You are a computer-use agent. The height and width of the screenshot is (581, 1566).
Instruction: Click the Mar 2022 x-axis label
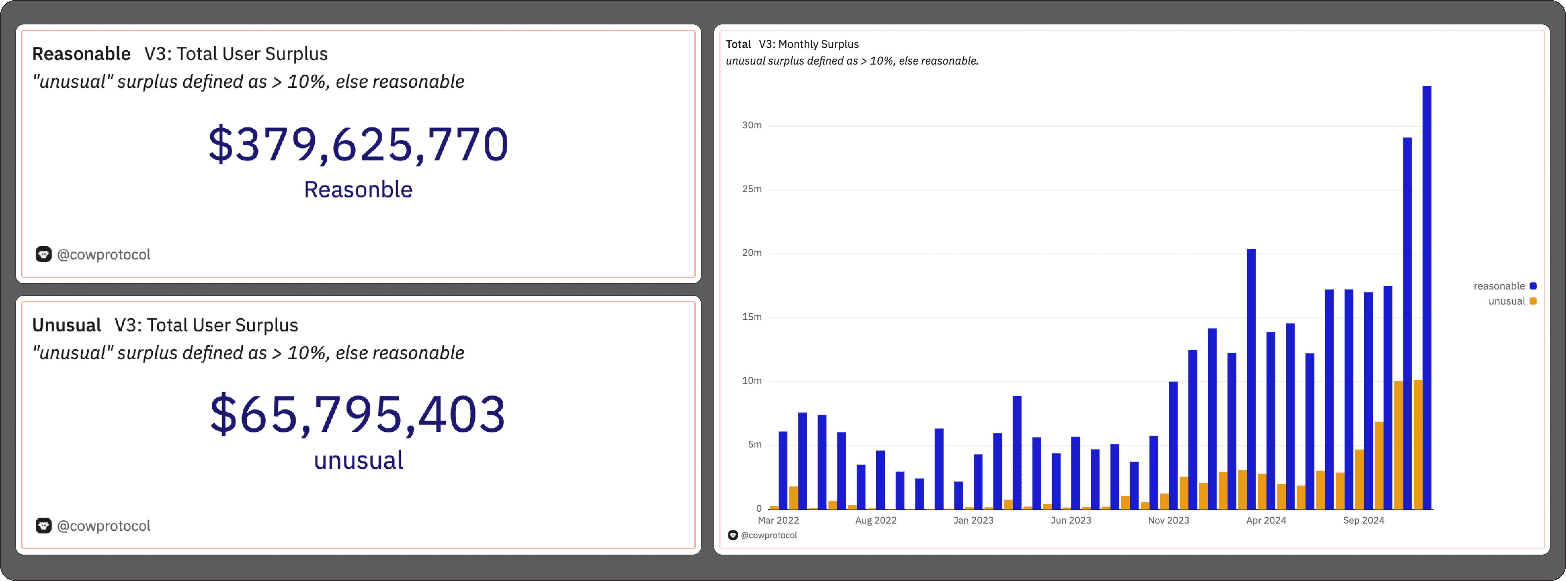(778, 520)
